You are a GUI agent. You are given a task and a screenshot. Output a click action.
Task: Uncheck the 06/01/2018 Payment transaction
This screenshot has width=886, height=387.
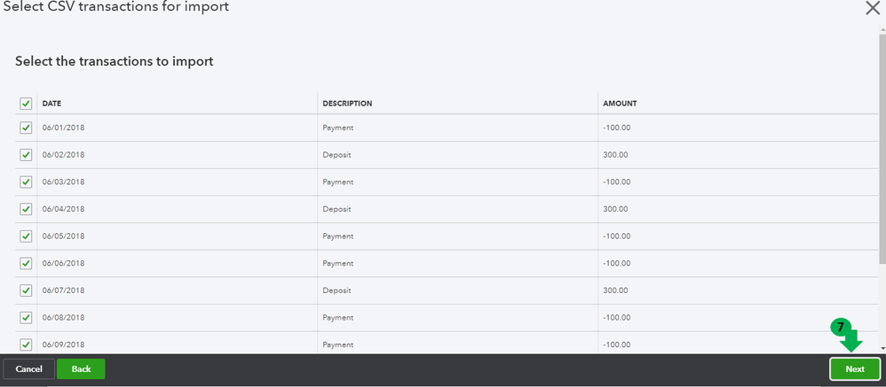tap(26, 128)
